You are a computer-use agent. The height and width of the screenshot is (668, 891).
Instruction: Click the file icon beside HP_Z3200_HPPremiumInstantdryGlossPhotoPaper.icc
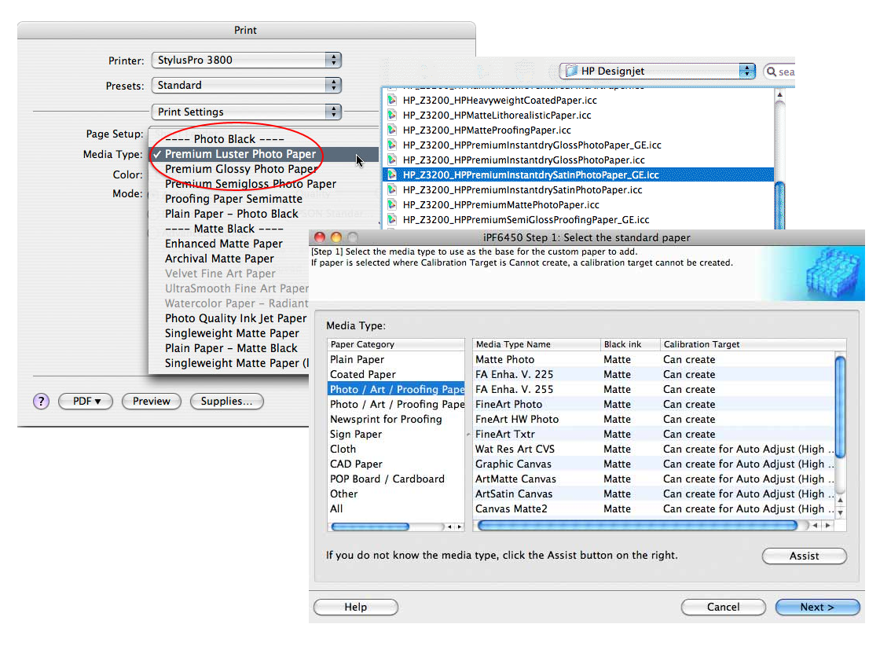point(391,160)
